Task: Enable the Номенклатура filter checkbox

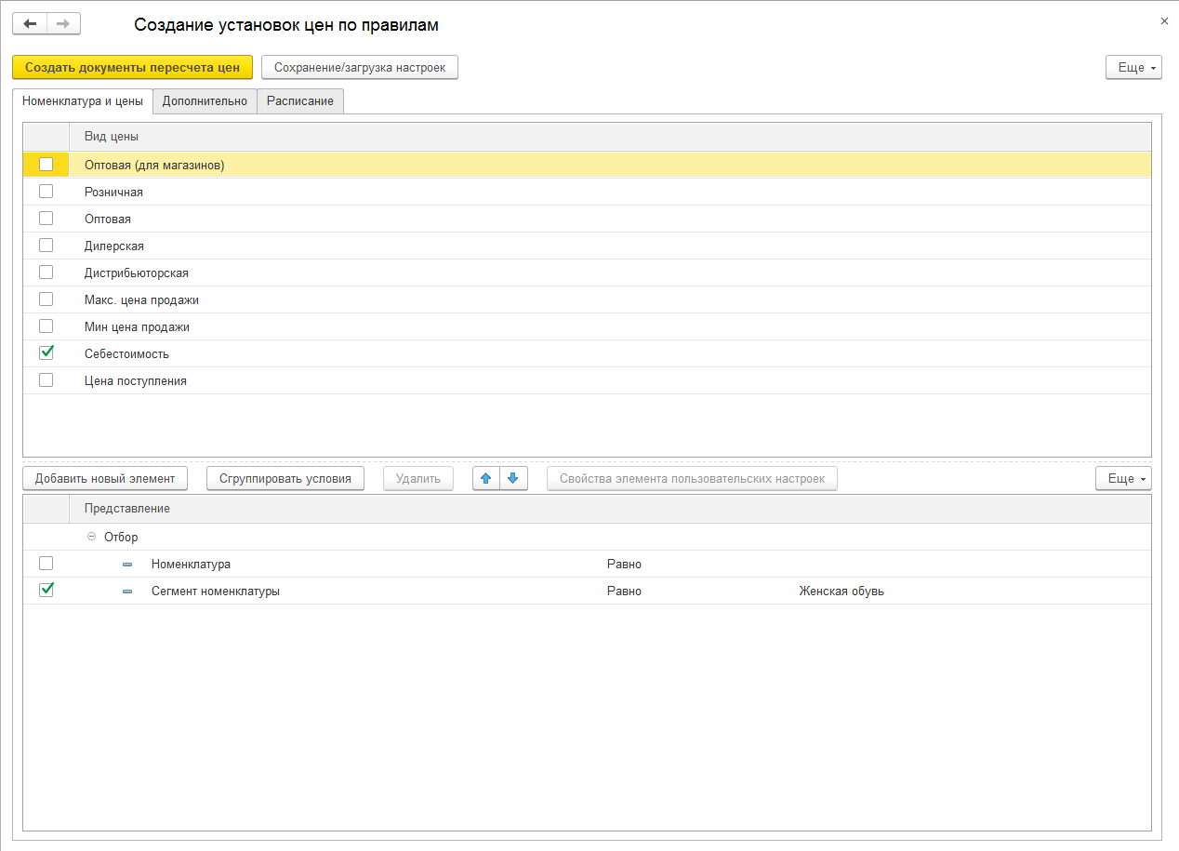Action: pyautogui.click(x=46, y=564)
